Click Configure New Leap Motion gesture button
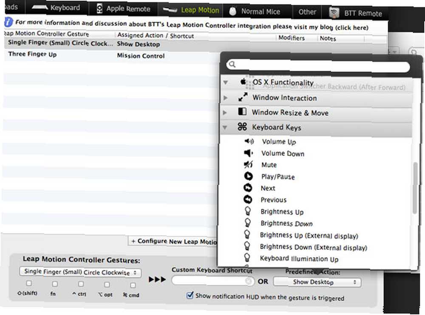The image size is (425, 315). click(x=173, y=241)
